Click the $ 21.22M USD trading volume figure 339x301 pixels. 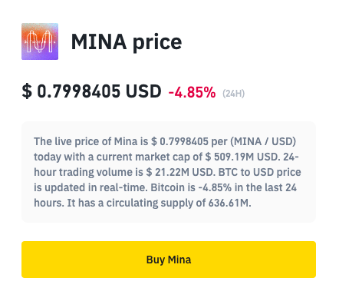click(180, 172)
